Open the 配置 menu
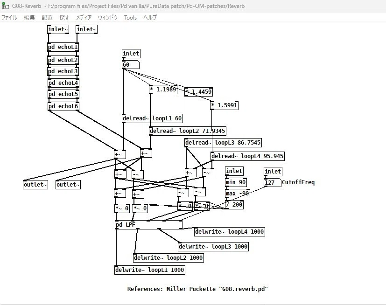The height and width of the screenshot is (305, 386). click(x=47, y=18)
